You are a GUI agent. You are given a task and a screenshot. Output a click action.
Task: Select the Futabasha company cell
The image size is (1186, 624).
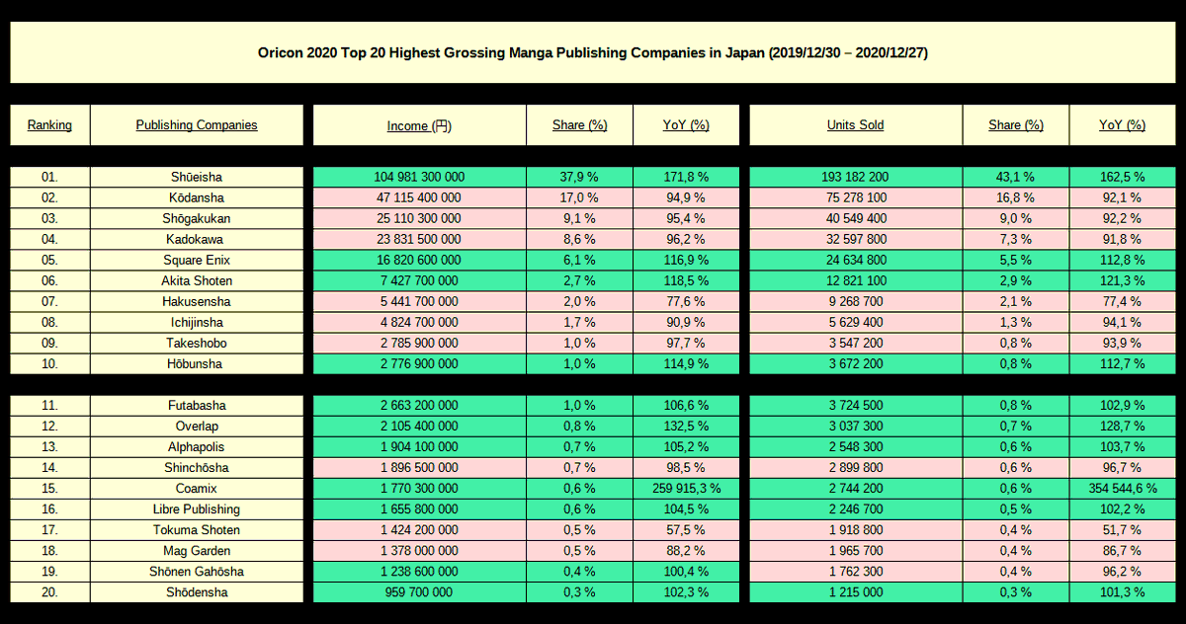pyautogui.click(x=197, y=406)
